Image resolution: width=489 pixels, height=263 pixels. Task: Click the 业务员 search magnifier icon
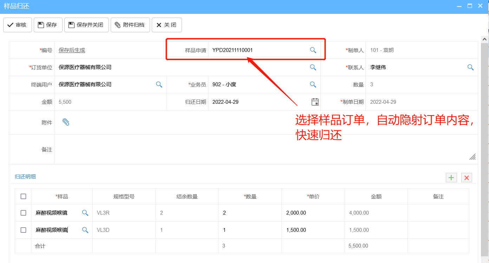[x=313, y=84]
